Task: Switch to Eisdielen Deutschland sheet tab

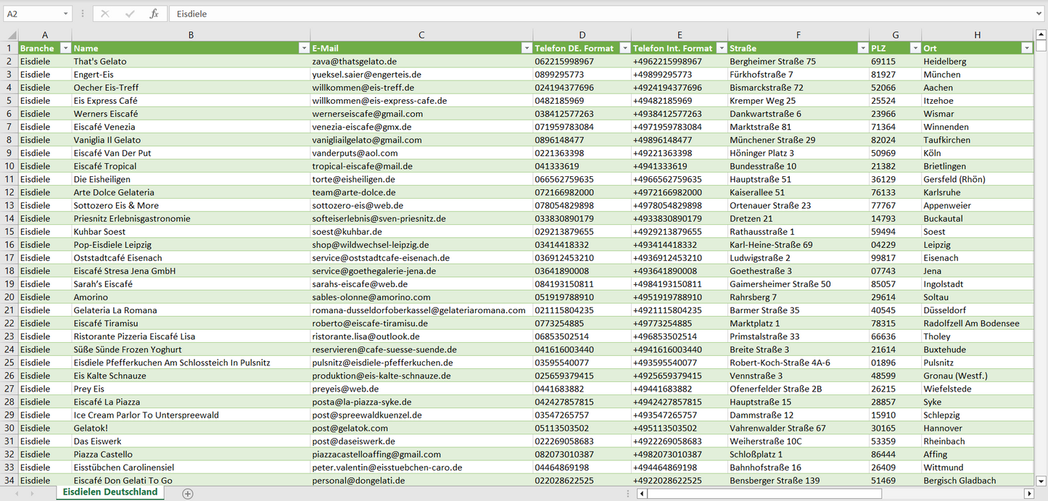Action: 110,492
